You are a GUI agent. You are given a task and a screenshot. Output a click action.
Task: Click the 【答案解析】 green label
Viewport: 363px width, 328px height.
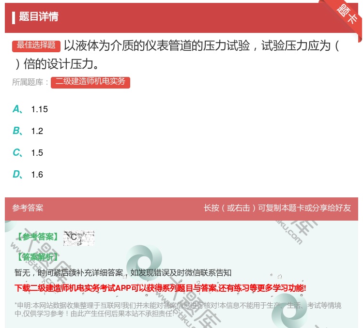click(37, 257)
